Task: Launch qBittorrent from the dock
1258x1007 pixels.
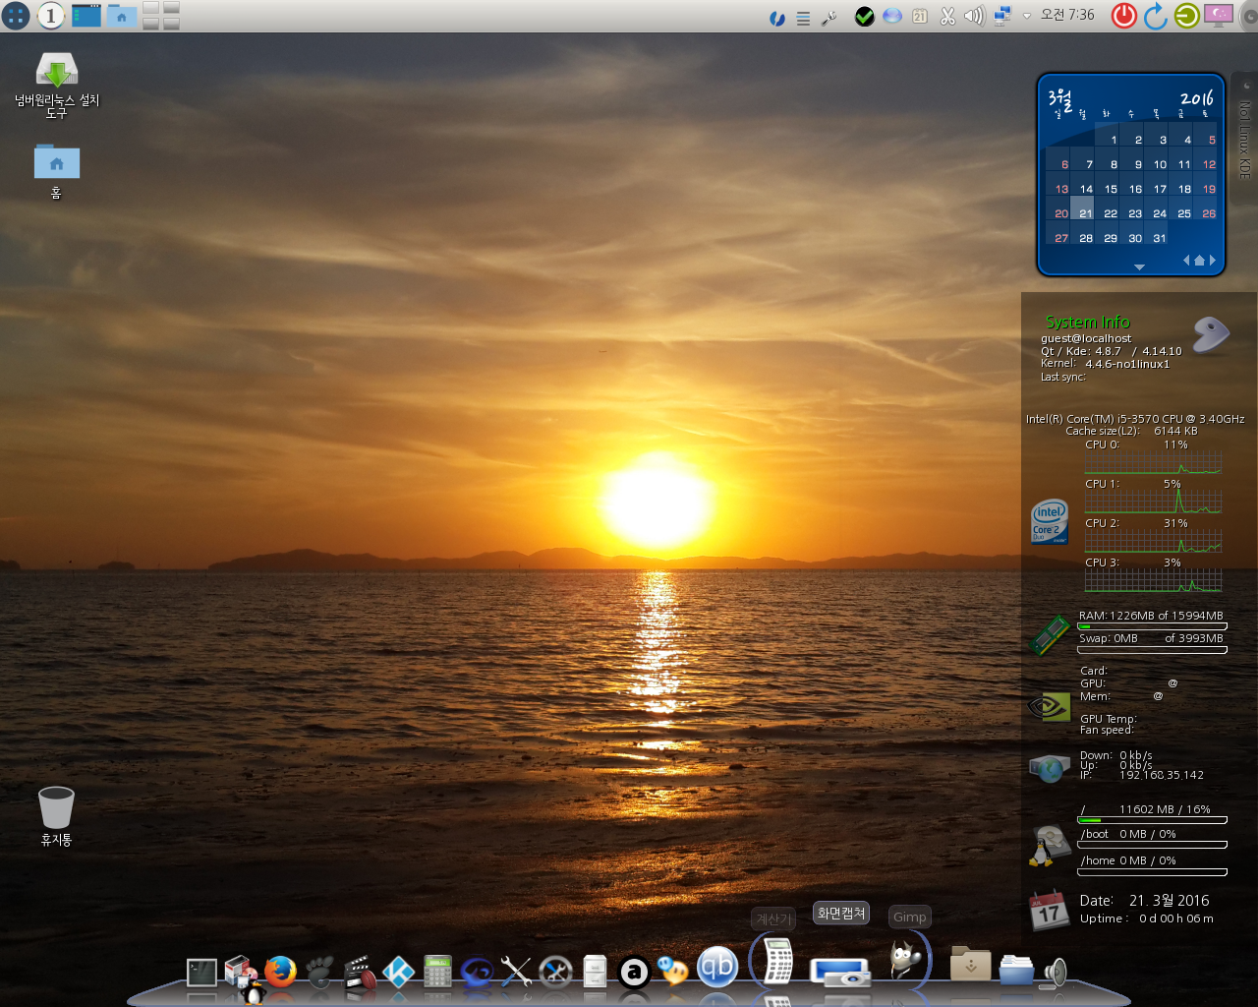Action: [717, 968]
